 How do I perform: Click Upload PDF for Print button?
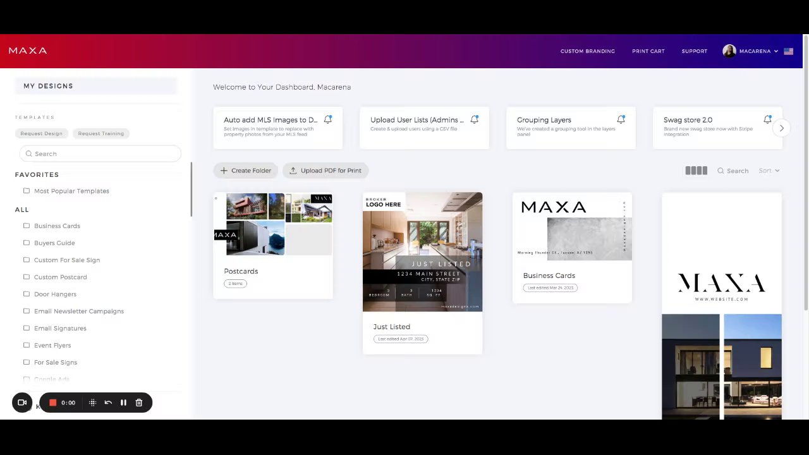325,171
